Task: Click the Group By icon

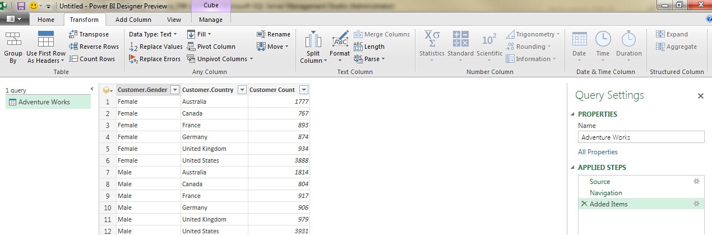Action: 13,48
